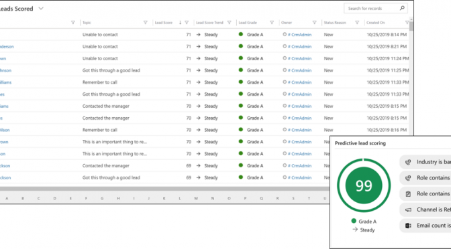Sort by the Lead Score descending arrow
The image size is (451, 249).
tap(180, 22)
